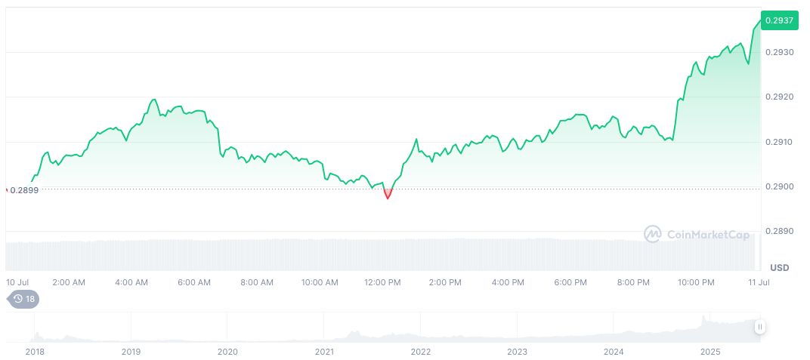
Task: Pick 2024 on the overview timeline
Action: [614, 352]
